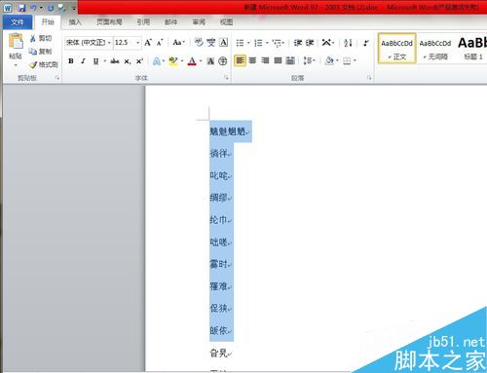Show or hide paragraph marks
This screenshot has height=373, width=487.
click(366, 43)
